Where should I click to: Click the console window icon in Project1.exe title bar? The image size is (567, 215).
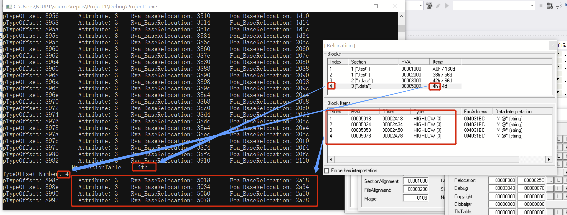9,6
